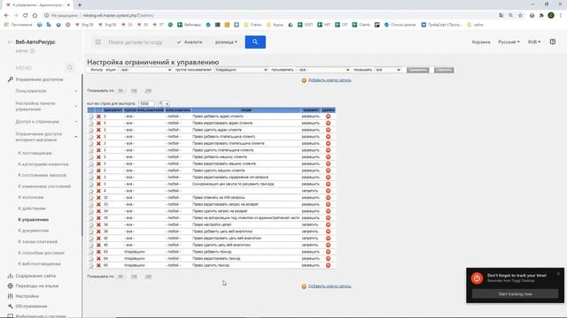The height and width of the screenshot is (318, 567).
Task: Open the help panel icon at top right
Action: point(553,42)
